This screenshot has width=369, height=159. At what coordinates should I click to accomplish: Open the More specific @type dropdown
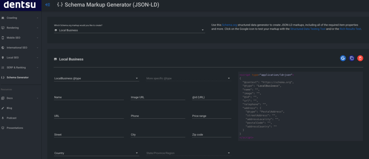pyautogui.click(x=189, y=78)
